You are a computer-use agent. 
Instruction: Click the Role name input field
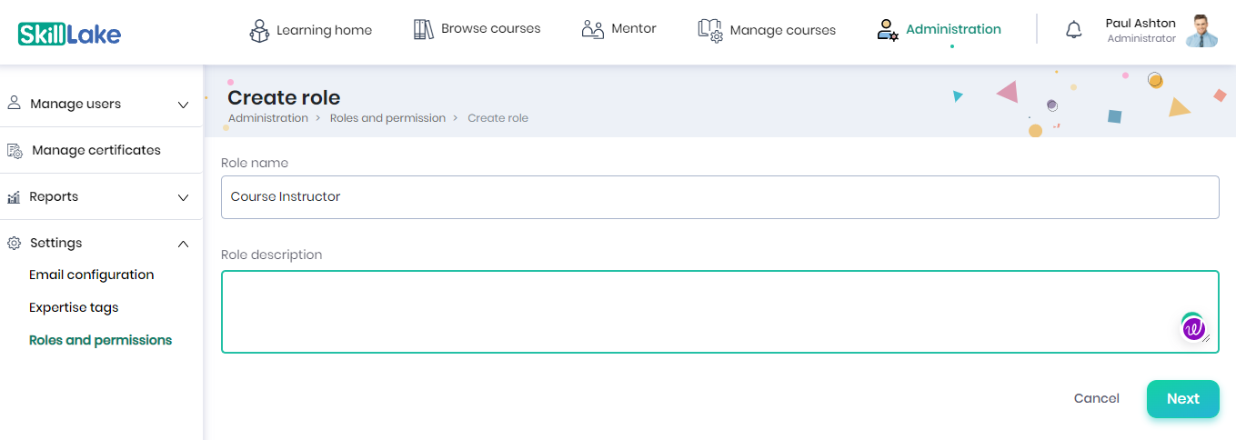pyautogui.click(x=719, y=196)
